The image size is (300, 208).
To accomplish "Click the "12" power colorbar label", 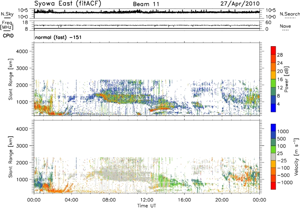I will (x=280, y=88).
